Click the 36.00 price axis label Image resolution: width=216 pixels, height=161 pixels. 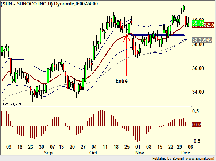(x=198, y=68)
